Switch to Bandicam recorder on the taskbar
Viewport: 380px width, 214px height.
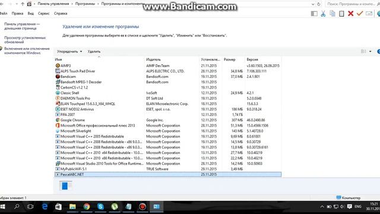pos(142,207)
